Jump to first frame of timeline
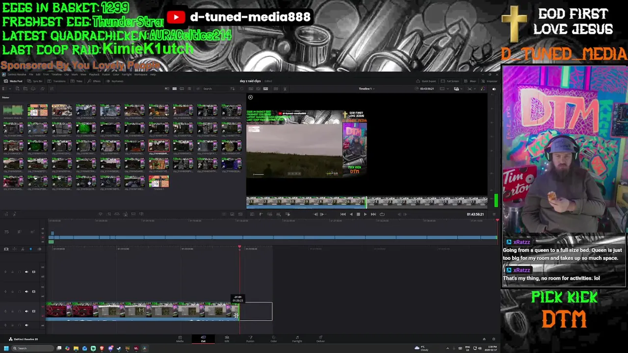628x353 pixels. tap(343, 214)
